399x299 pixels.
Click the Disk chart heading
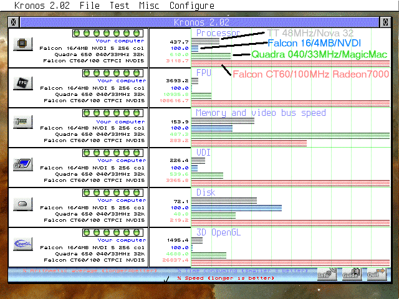pos(206,192)
